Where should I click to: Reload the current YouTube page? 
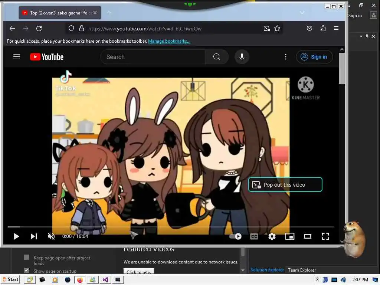[x=39, y=29]
